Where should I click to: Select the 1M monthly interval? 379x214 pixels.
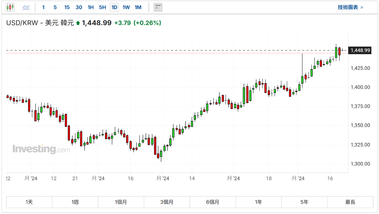pyautogui.click(x=138, y=7)
